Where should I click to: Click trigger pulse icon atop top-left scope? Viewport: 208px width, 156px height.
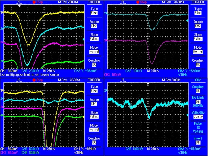[x=19, y=2]
